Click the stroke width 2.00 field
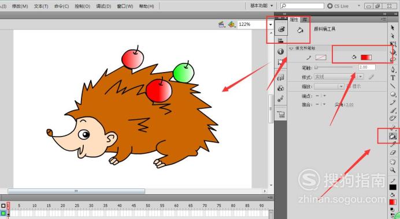400x219 pixels. click(367, 67)
